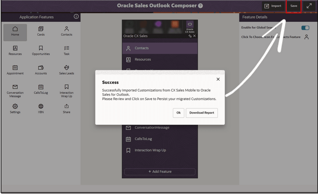This screenshot has width=318, height=194.
Task: Select the I18N globe icon
Action: tap(41, 109)
